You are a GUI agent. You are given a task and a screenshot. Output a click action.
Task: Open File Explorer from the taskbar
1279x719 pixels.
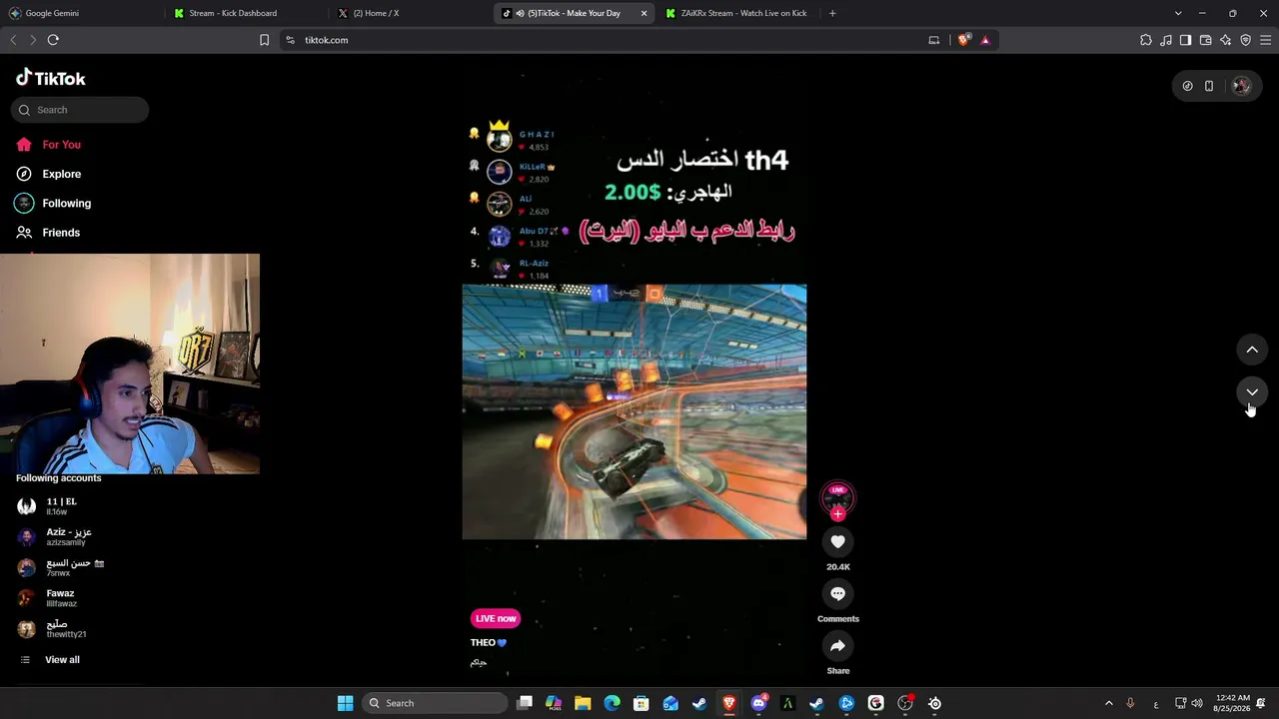coord(583,703)
